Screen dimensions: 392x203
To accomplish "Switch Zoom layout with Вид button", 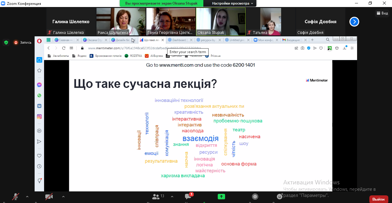I will 382,13.
